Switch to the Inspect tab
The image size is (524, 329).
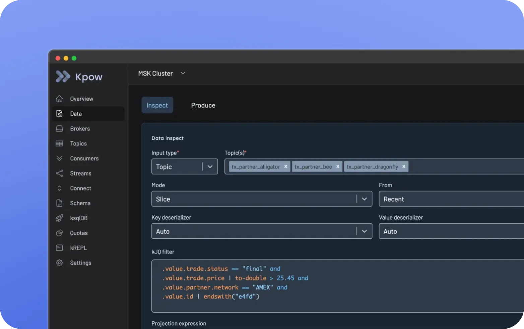coord(157,105)
